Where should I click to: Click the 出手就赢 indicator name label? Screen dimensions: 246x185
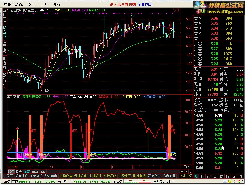(x=13, y=97)
